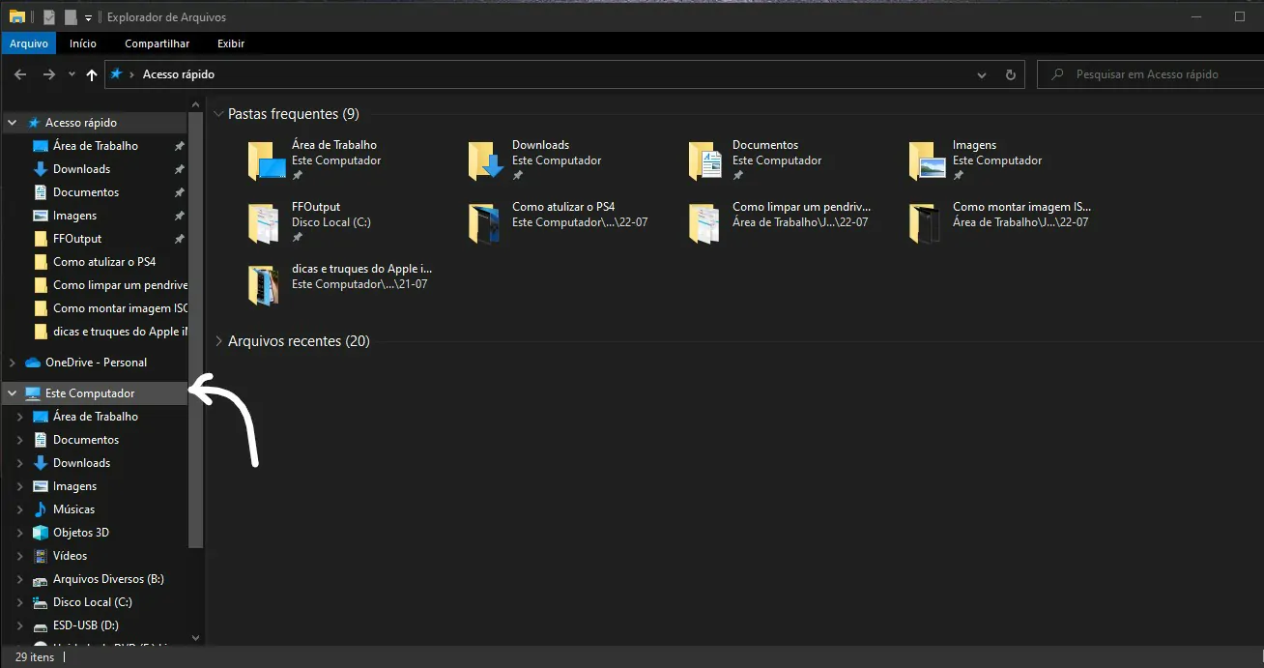Expand Documentos under Este Computador
Viewport: 1264px width, 668px height.
coord(20,440)
